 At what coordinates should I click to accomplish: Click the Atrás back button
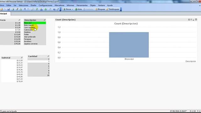(79, 9)
